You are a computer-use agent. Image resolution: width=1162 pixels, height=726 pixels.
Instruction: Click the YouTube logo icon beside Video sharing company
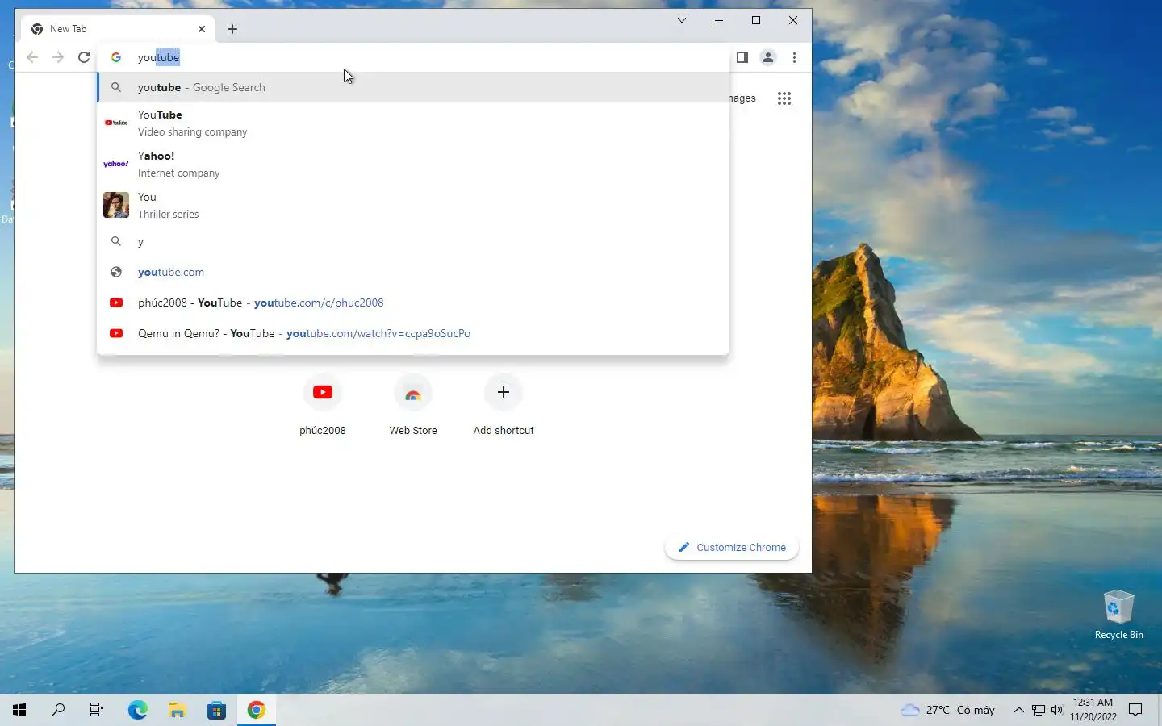click(116, 123)
